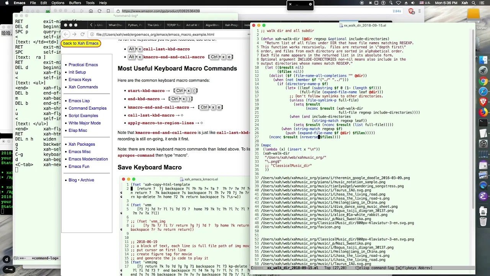Click the 'back to Xah Emacs' button
The height and width of the screenshot is (276, 490).
(x=81, y=43)
